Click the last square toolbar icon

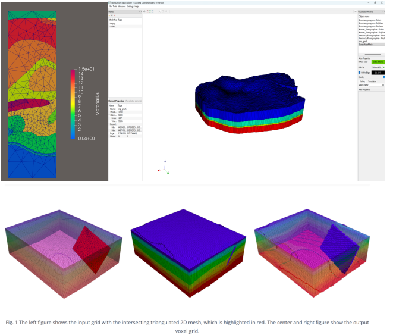(166, 11)
